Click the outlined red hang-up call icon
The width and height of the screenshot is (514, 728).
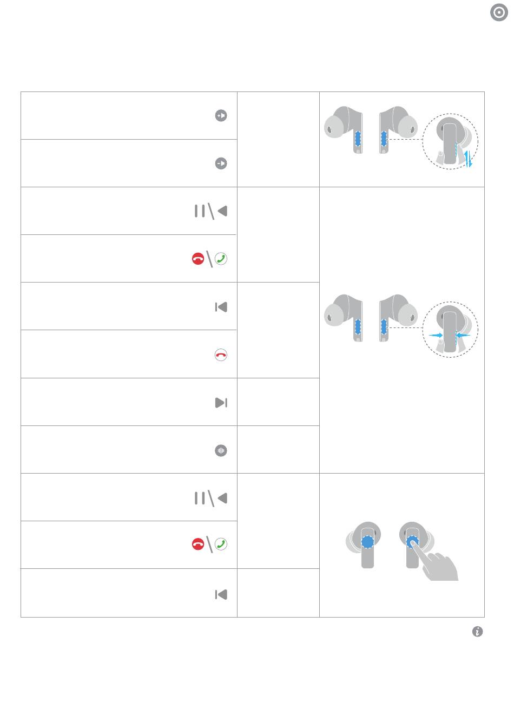pos(221,355)
